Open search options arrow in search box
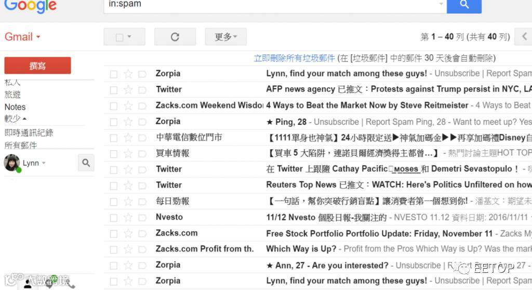This screenshot has height=290, width=532. 441,4
